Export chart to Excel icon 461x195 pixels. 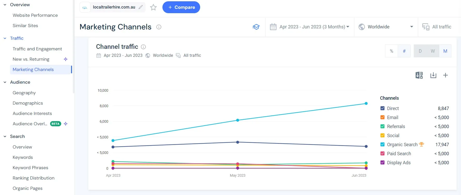pyautogui.click(x=419, y=75)
